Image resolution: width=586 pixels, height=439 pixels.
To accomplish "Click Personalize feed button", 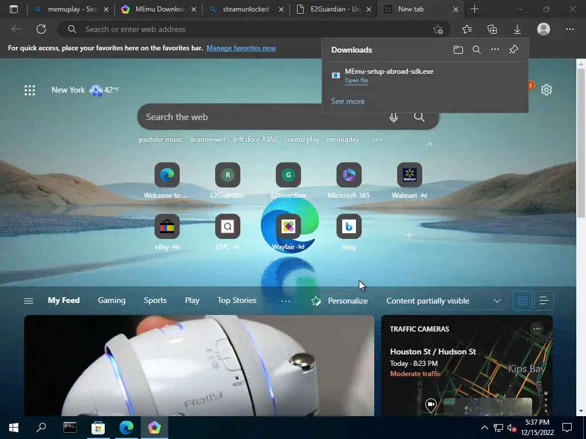I will (x=339, y=301).
